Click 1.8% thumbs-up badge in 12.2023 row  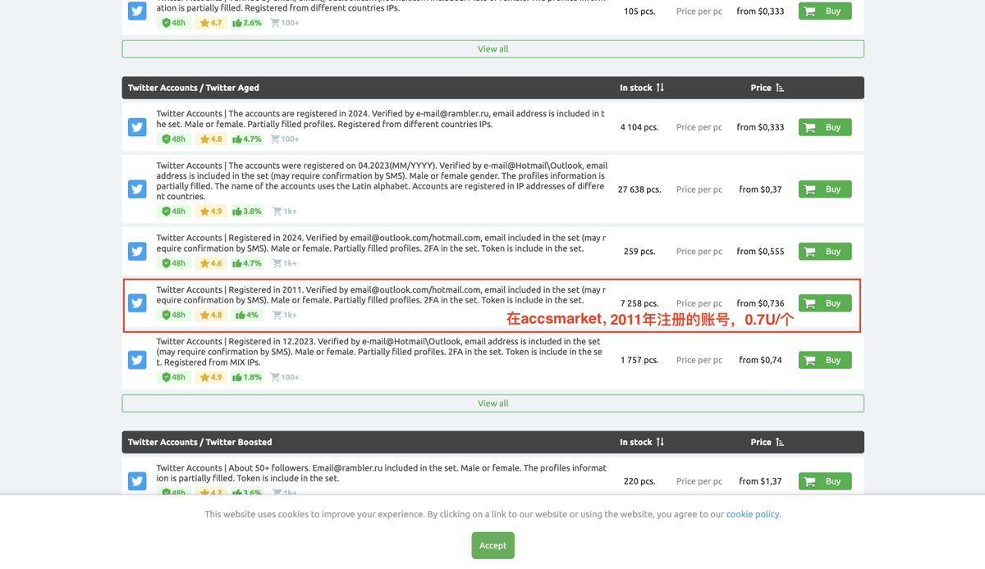(247, 377)
